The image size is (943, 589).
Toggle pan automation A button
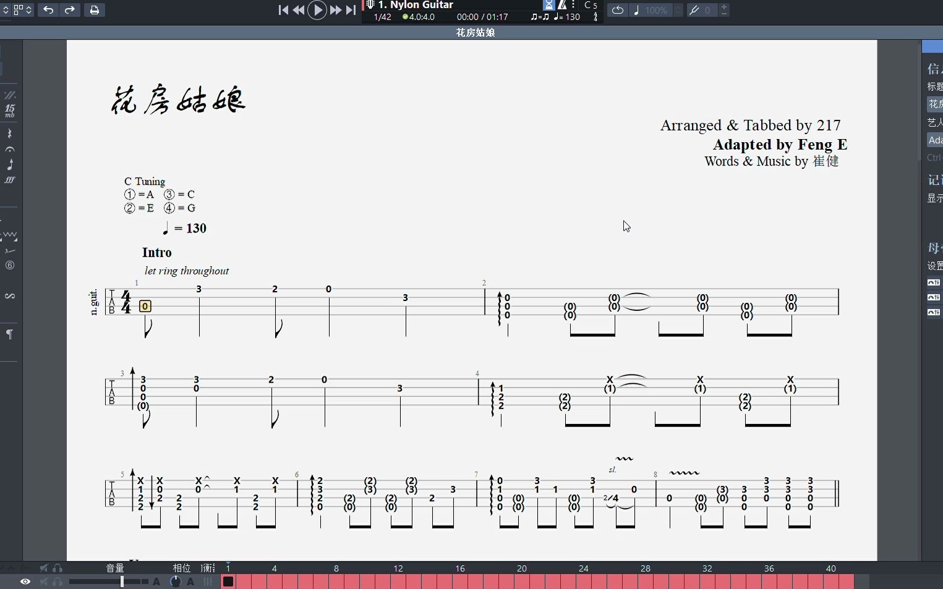pos(190,582)
